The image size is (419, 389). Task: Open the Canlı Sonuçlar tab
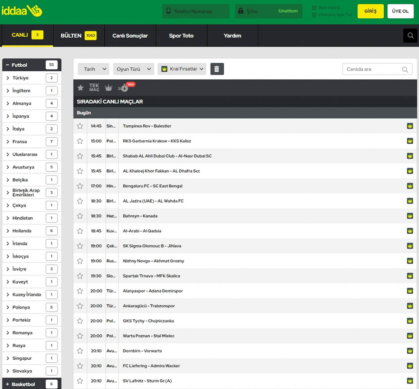click(130, 36)
